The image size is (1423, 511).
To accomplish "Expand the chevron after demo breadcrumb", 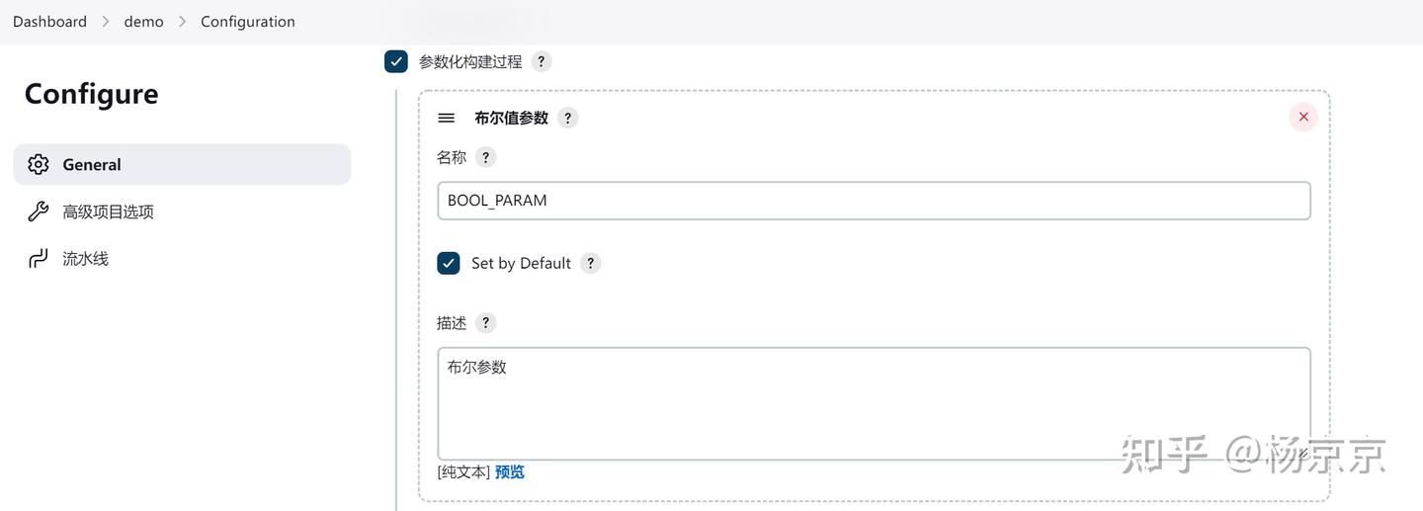I will 182,22.
